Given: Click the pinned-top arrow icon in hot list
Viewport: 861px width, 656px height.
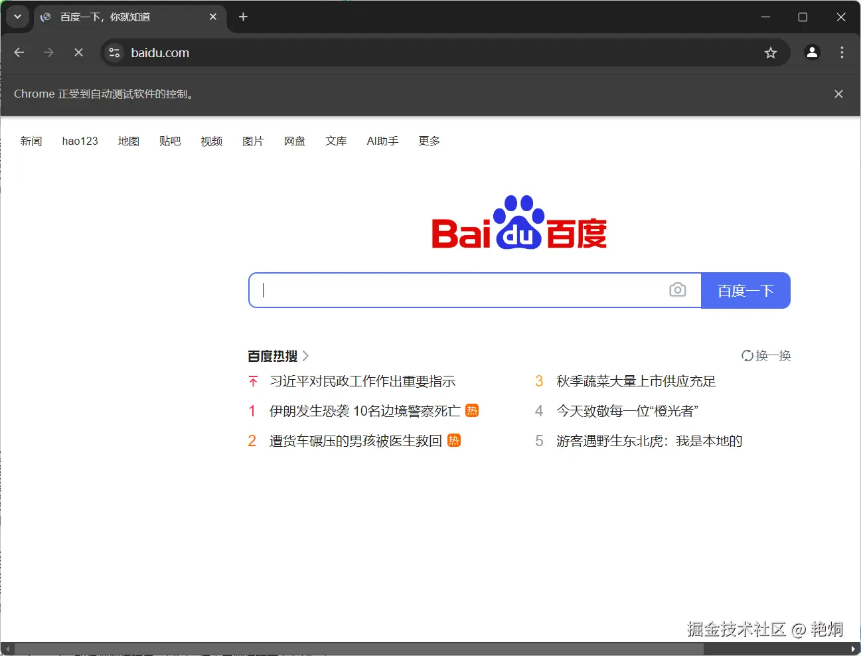Looking at the screenshot, I should click(253, 381).
